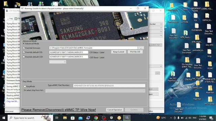Open the IMPORTANT DATA desktop folder
This screenshot has height=121, width=216.
click(196, 7)
